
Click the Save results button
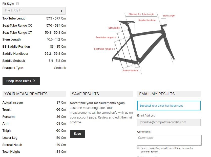(x=77, y=133)
